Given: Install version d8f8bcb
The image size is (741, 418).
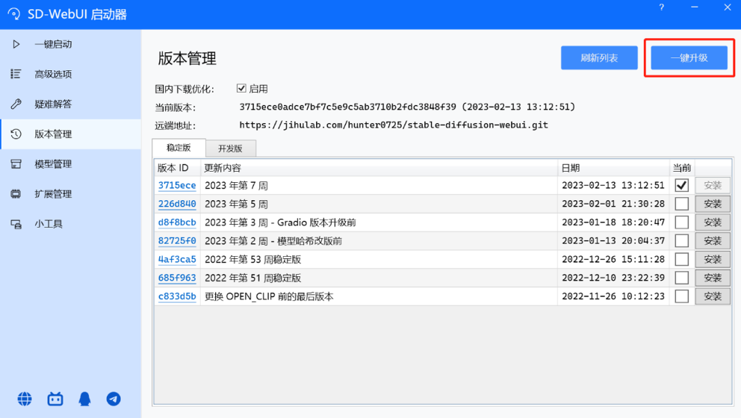Looking at the screenshot, I should (x=713, y=222).
